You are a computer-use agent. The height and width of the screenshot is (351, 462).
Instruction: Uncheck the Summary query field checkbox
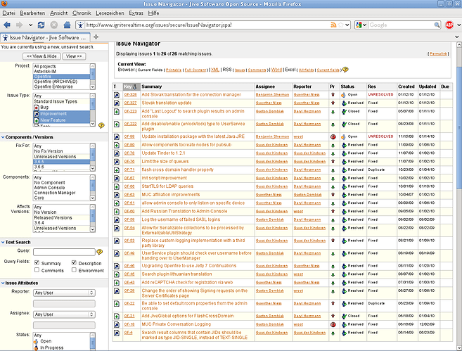(x=37, y=262)
